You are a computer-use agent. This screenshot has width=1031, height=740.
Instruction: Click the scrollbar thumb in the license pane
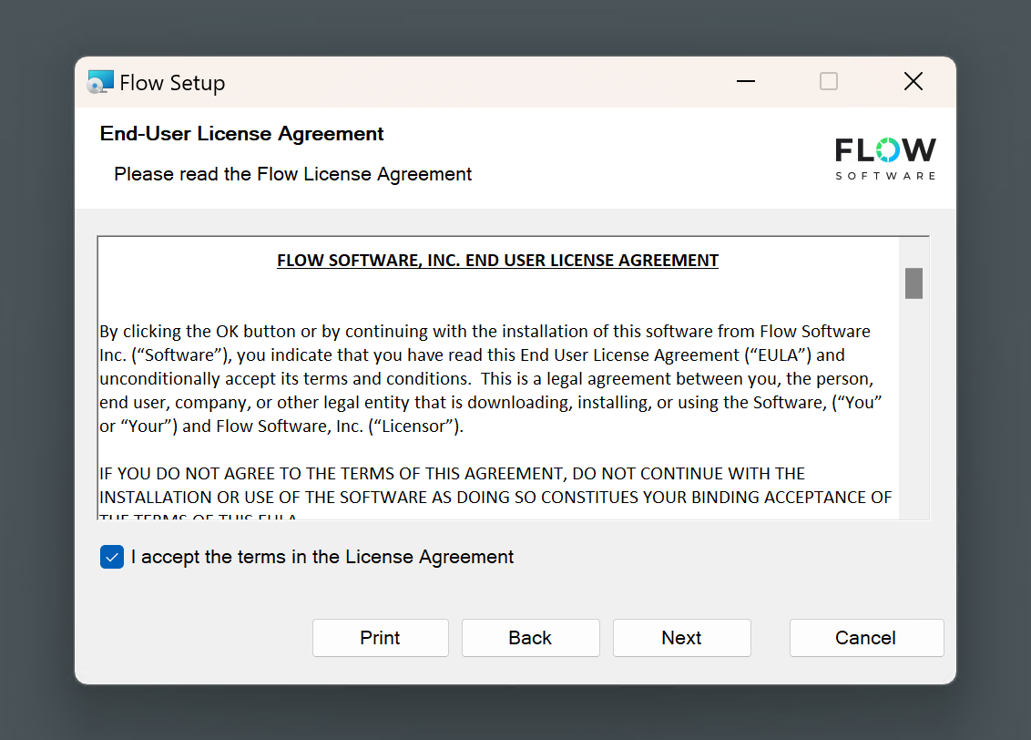click(x=914, y=283)
